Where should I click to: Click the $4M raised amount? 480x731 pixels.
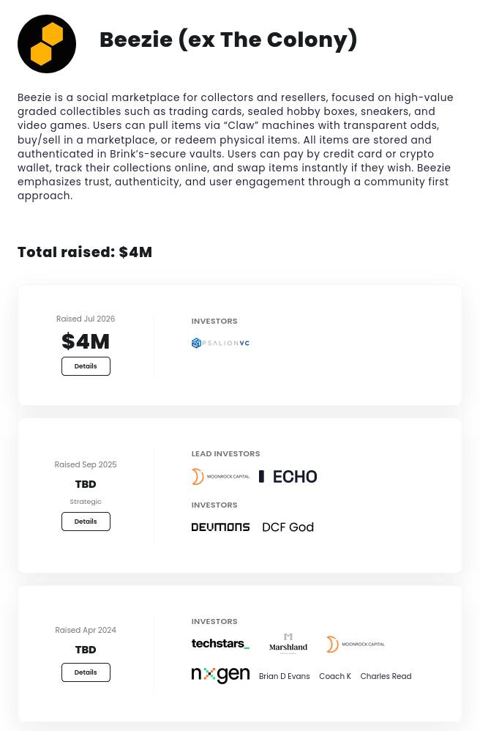click(x=86, y=341)
